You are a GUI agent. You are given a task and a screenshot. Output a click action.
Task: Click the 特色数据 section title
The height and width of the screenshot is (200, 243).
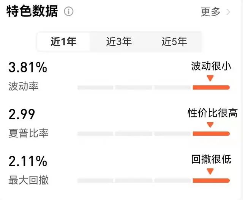(x=32, y=11)
